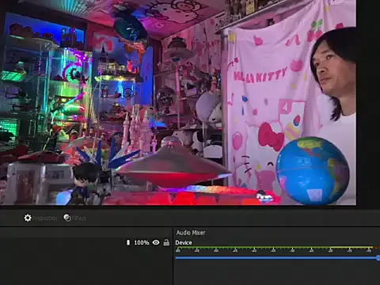
Task: Toggle source visibility eye icon
Action: tap(156, 242)
